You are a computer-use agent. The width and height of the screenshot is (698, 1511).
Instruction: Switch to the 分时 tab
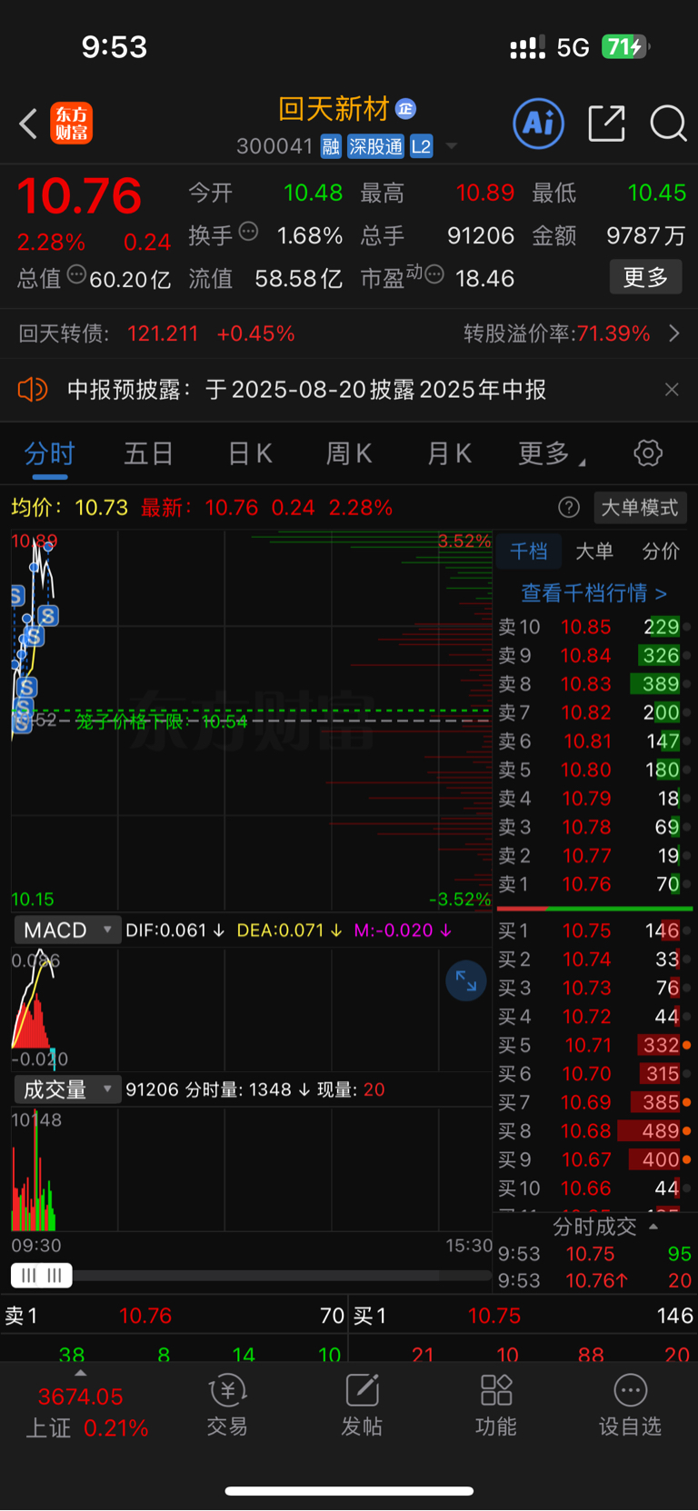[x=49, y=453]
